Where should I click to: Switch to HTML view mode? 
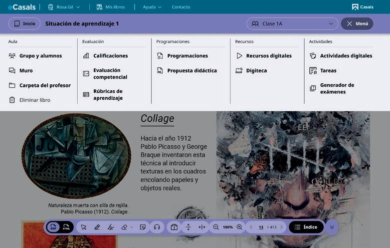point(66,227)
